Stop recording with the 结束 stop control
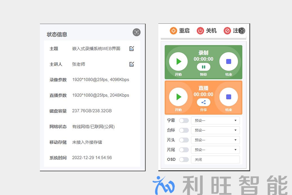 (229, 61)
